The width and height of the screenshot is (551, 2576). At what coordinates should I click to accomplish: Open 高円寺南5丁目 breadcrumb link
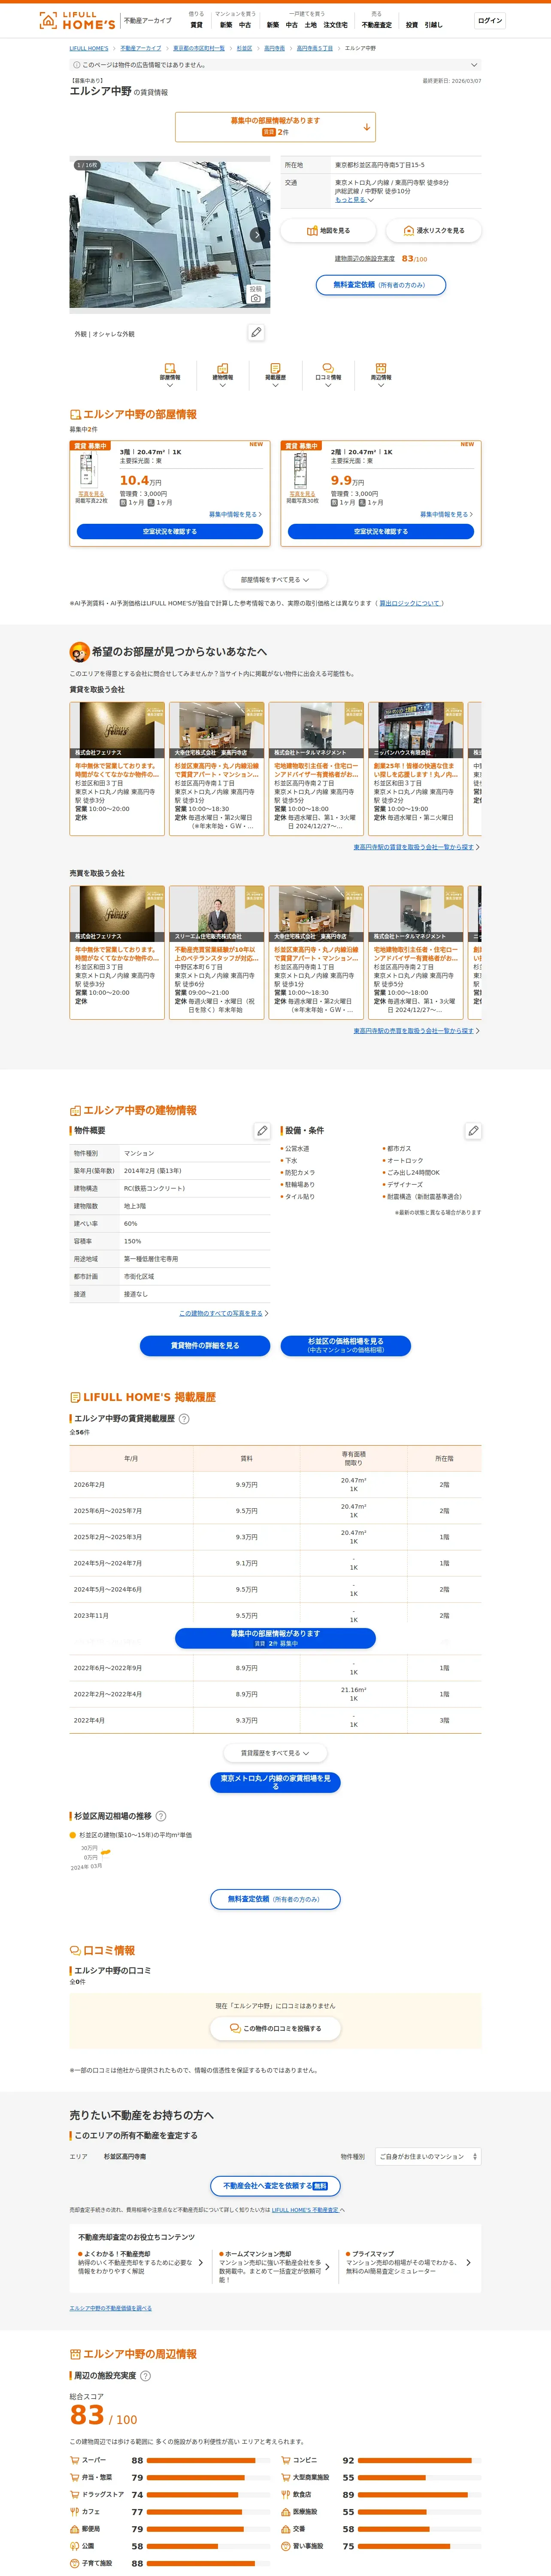coord(315,48)
